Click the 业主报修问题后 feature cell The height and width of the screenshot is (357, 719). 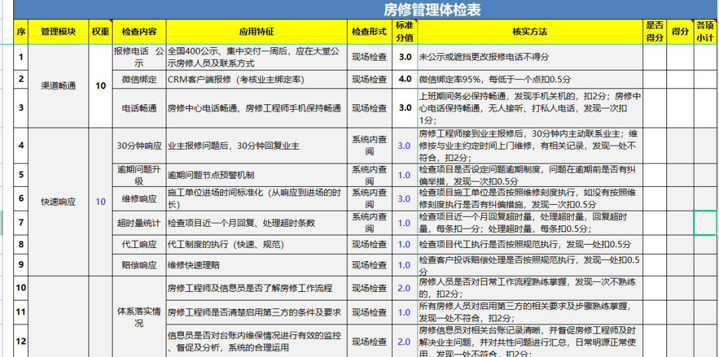pos(257,146)
